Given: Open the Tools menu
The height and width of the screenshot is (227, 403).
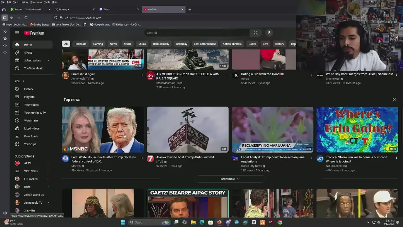Looking at the screenshot, I should coord(47,2).
